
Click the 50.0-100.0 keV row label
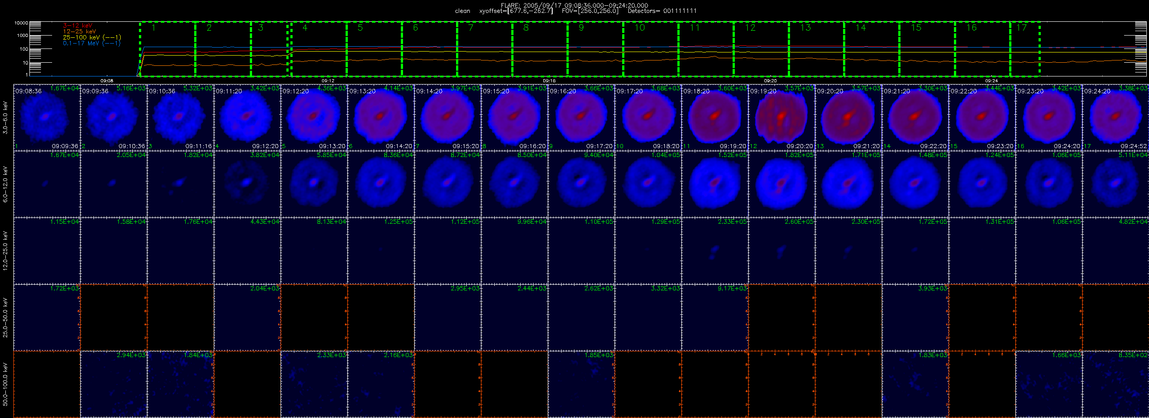click(5, 384)
